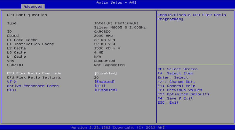The image size is (235, 130).
Task: Click the Flex Ratio value 20
Action: coord(96,77)
